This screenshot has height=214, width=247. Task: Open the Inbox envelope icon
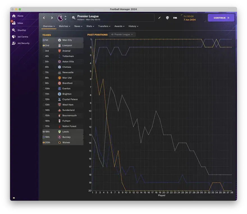click(14, 23)
